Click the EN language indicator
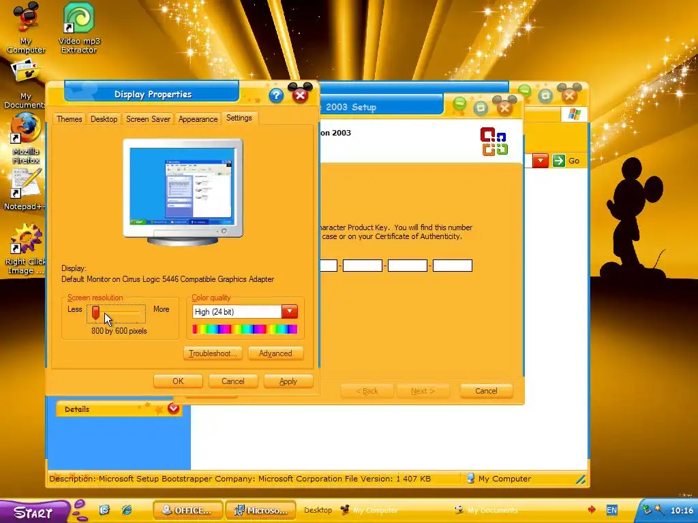This screenshot has height=523, width=698. (x=611, y=510)
